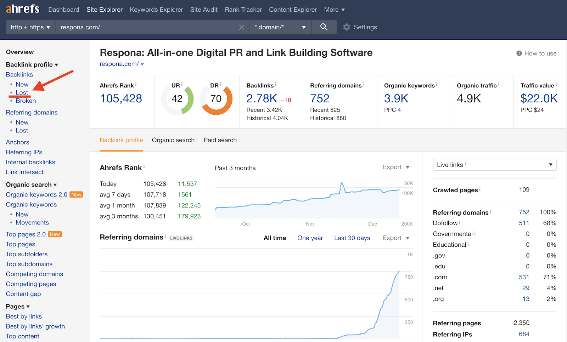The height and width of the screenshot is (342, 567).
Task: Click the search magnifier button
Action: pos(324,27)
